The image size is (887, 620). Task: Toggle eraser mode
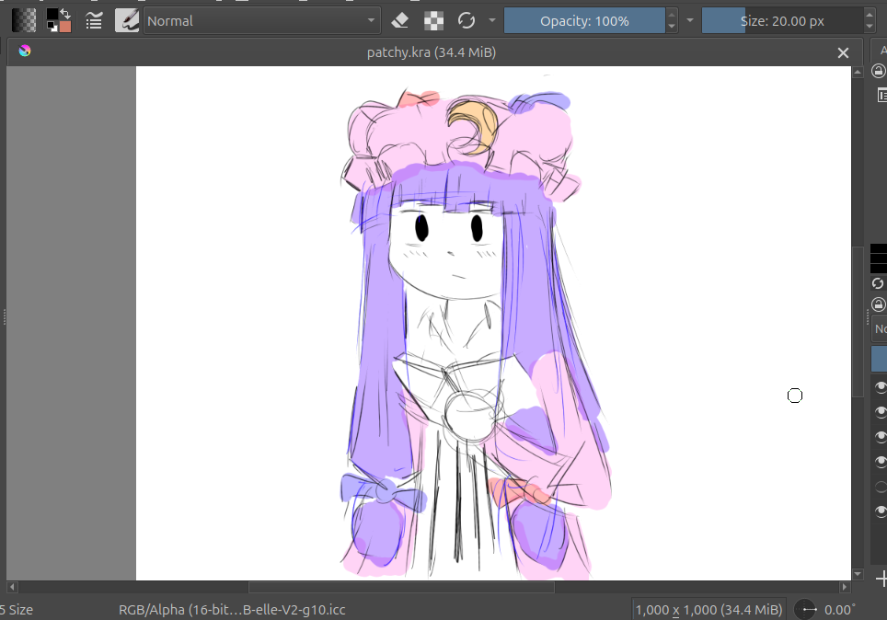tap(400, 21)
